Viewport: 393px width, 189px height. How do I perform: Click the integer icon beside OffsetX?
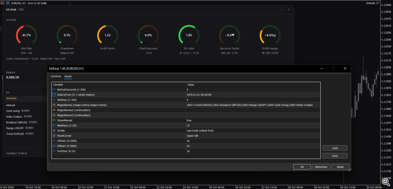pyautogui.click(x=54, y=141)
